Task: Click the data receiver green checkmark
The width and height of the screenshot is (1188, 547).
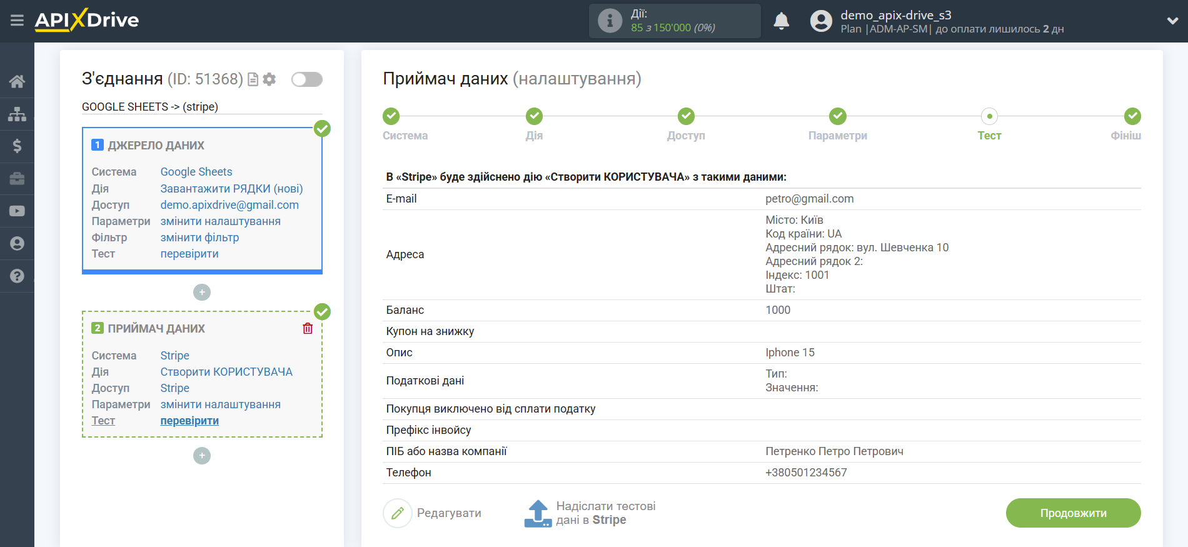Action: click(322, 311)
